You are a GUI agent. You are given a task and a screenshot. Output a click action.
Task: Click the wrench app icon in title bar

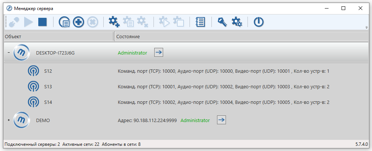[x=9, y=8]
